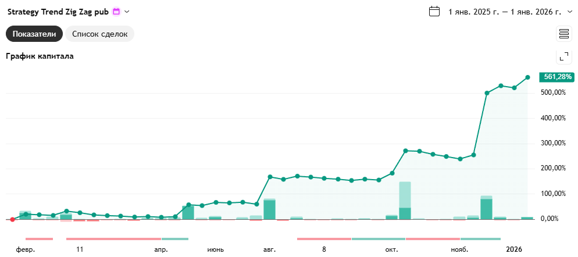Switch to the Показатели tab

point(34,34)
